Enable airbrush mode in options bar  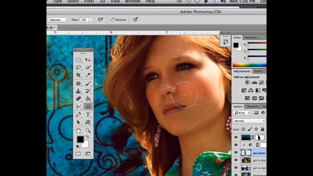tap(101, 20)
